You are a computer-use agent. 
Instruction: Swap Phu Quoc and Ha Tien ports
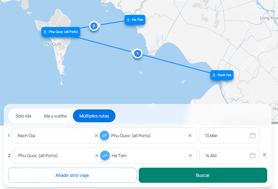coord(105,156)
